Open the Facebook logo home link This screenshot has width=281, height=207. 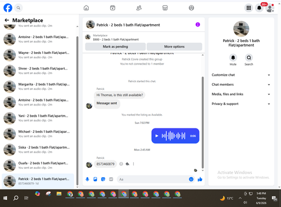(8, 8)
